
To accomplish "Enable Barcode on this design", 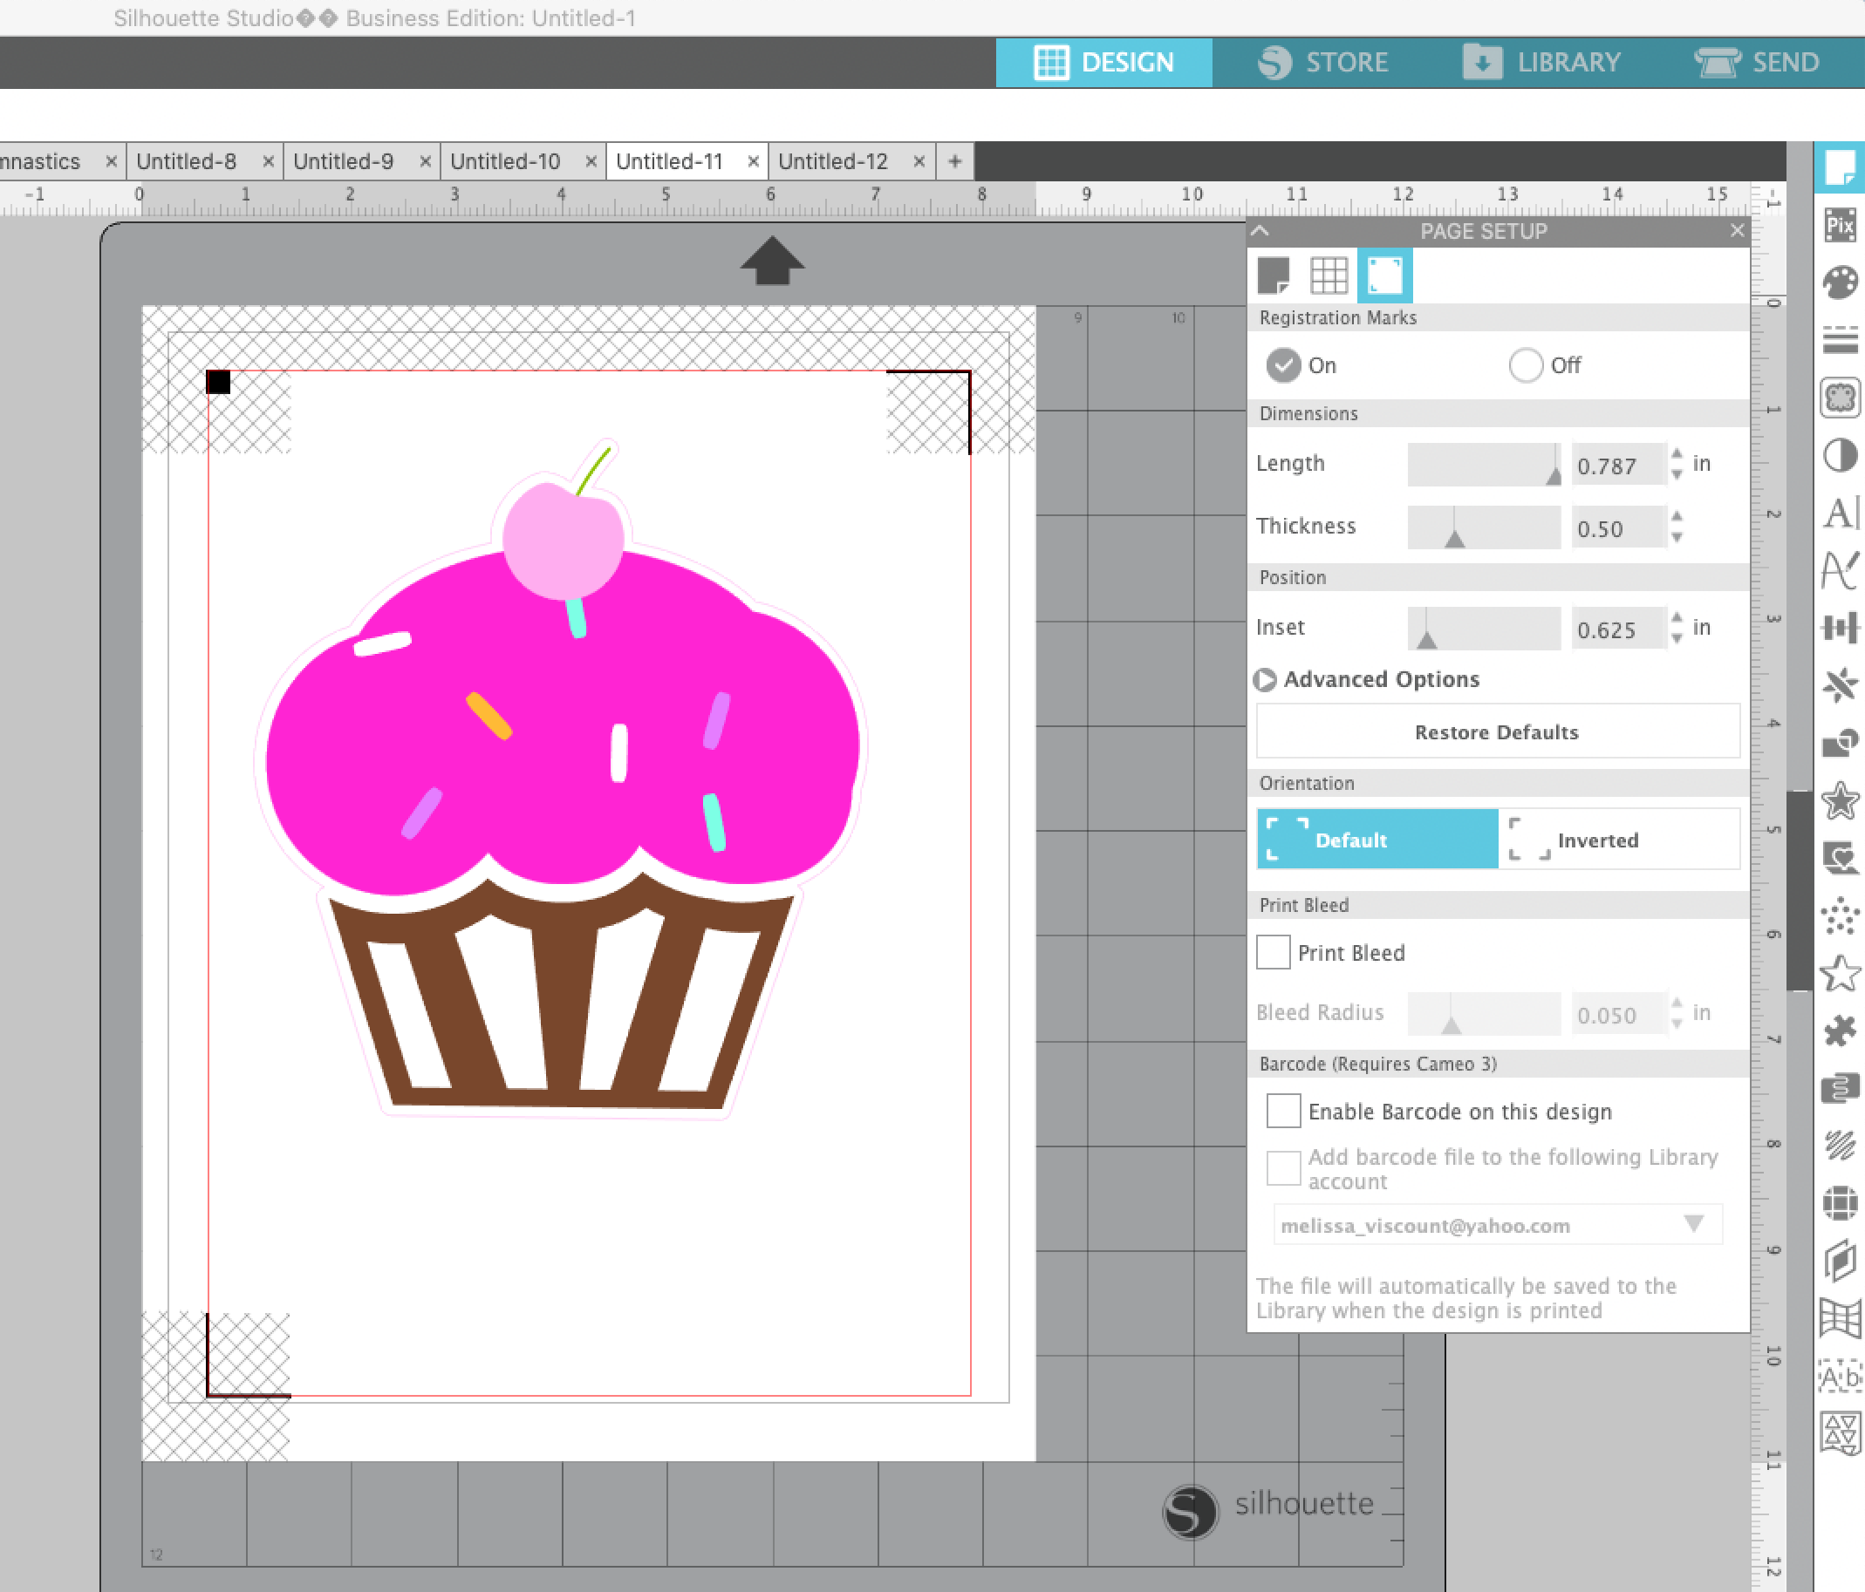I will coord(1282,1110).
